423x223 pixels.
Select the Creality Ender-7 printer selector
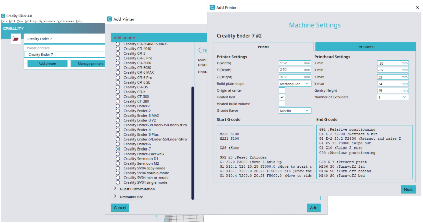64,39
